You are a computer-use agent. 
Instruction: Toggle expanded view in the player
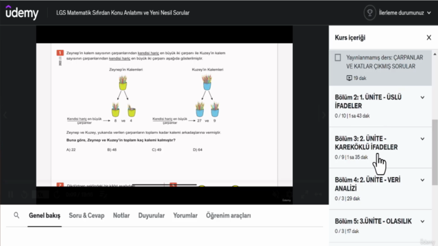(318, 194)
